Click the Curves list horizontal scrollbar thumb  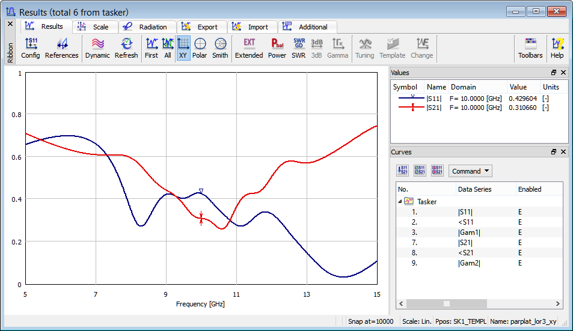tap(446, 303)
